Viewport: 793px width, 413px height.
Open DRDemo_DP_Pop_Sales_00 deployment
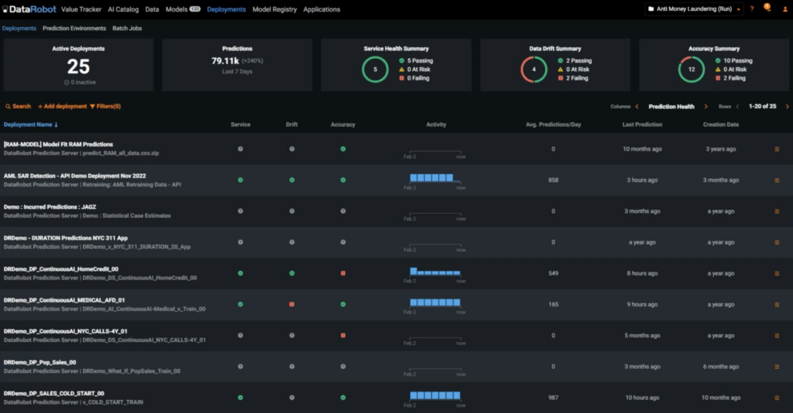point(39,363)
